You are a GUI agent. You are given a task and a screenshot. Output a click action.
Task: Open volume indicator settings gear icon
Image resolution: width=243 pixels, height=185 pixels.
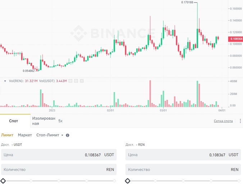pyautogui.click(x=76, y=81)
